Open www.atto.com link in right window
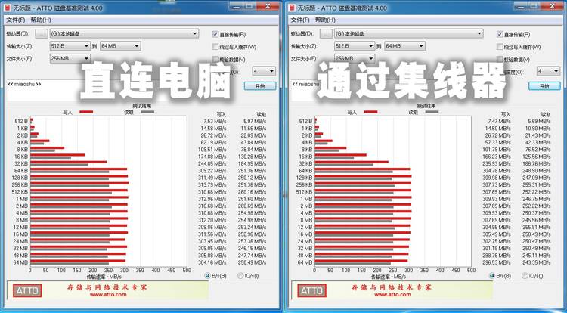The width and height of the screenshot is (567, 313). pyautogui.click(x=392, y=295)
